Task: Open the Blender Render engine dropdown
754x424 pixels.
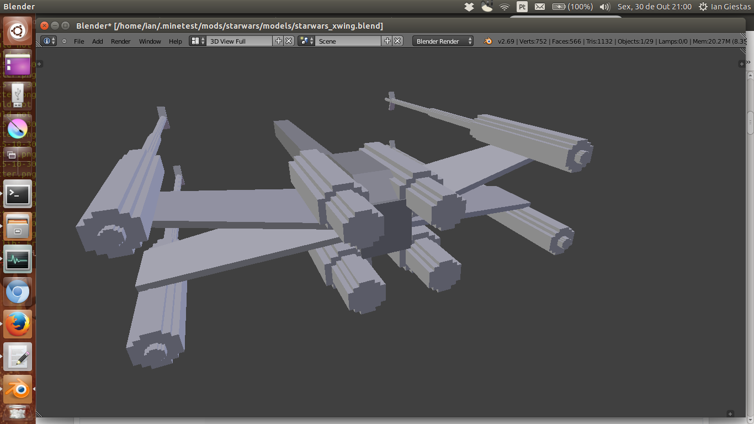Action: [443, 41]
